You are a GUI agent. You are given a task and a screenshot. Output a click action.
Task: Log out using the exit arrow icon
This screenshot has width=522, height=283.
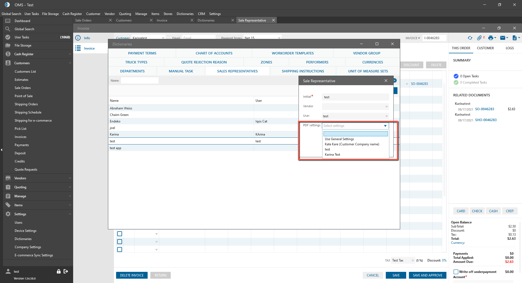tap(66, 271)
